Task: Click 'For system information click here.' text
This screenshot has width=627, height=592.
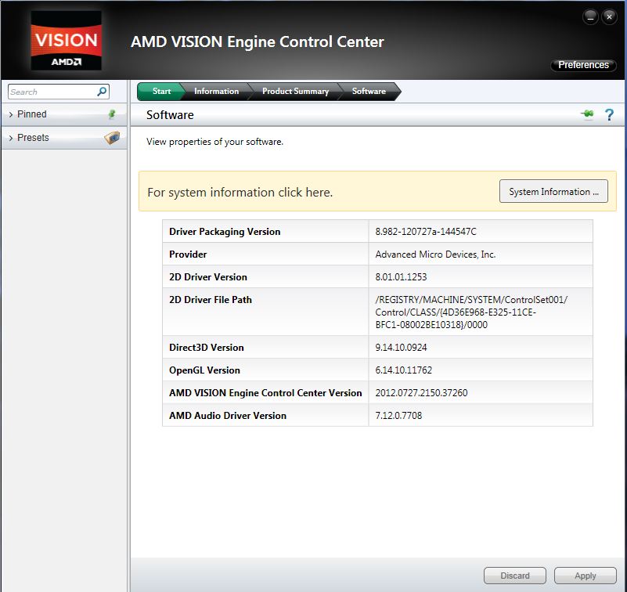Action: pyautogui.click(x=240, y=193)
